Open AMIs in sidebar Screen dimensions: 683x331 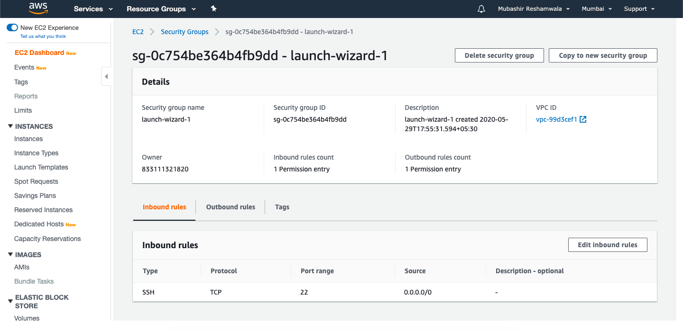pos(22,267)
